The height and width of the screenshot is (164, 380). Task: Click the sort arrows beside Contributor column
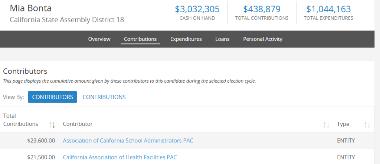coord(327,125)
